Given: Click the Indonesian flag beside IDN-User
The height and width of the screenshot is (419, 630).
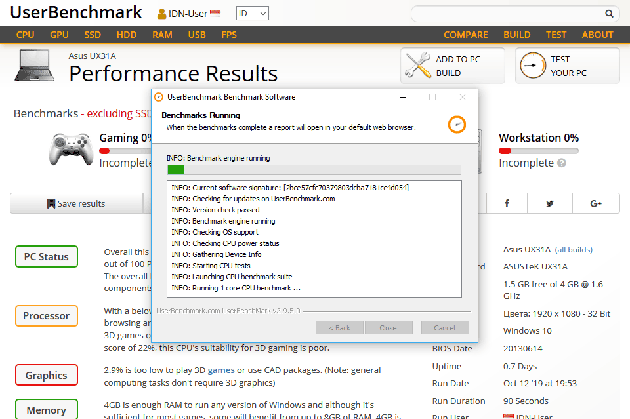Looking at the screenshot, I should coord(215,13).
